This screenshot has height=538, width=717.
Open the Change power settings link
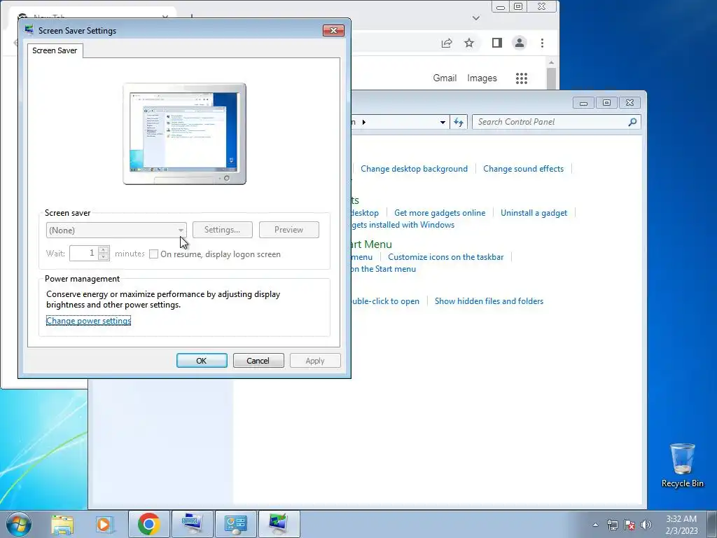[x=89, y=321]
